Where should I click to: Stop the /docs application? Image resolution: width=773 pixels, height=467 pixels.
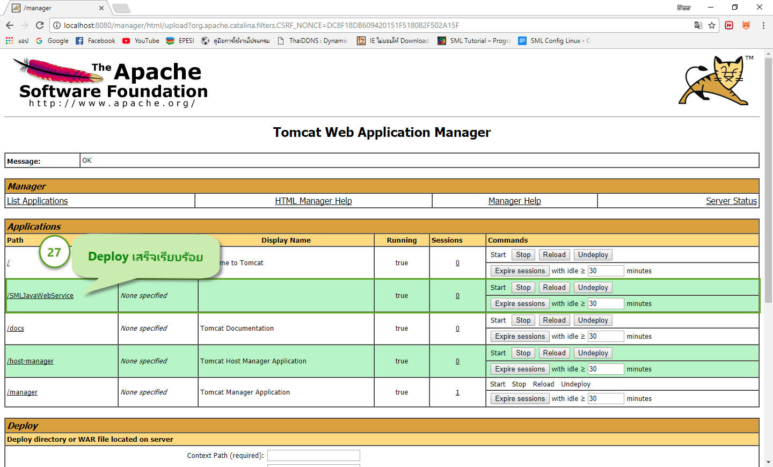coord(523,320)
